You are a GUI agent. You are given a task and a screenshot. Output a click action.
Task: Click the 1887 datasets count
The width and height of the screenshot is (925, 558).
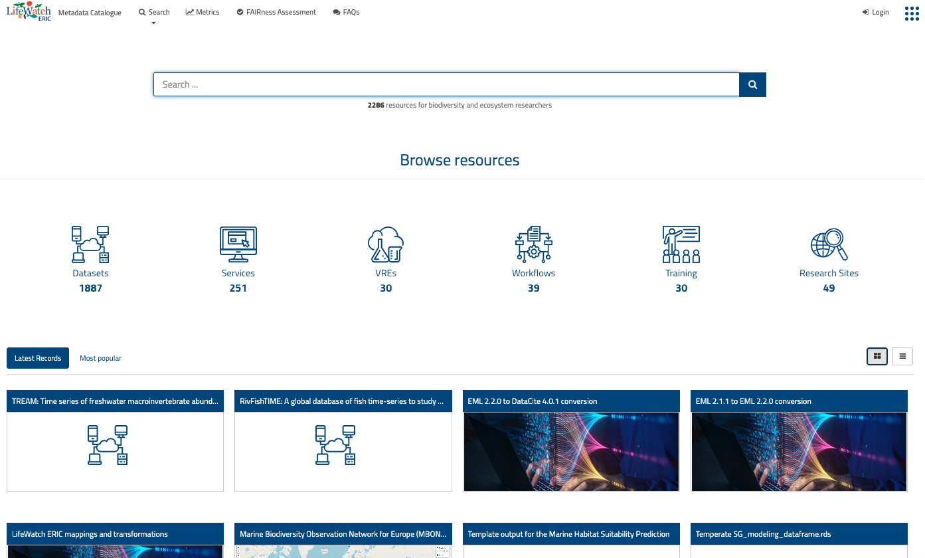click(x=90, y=288)
